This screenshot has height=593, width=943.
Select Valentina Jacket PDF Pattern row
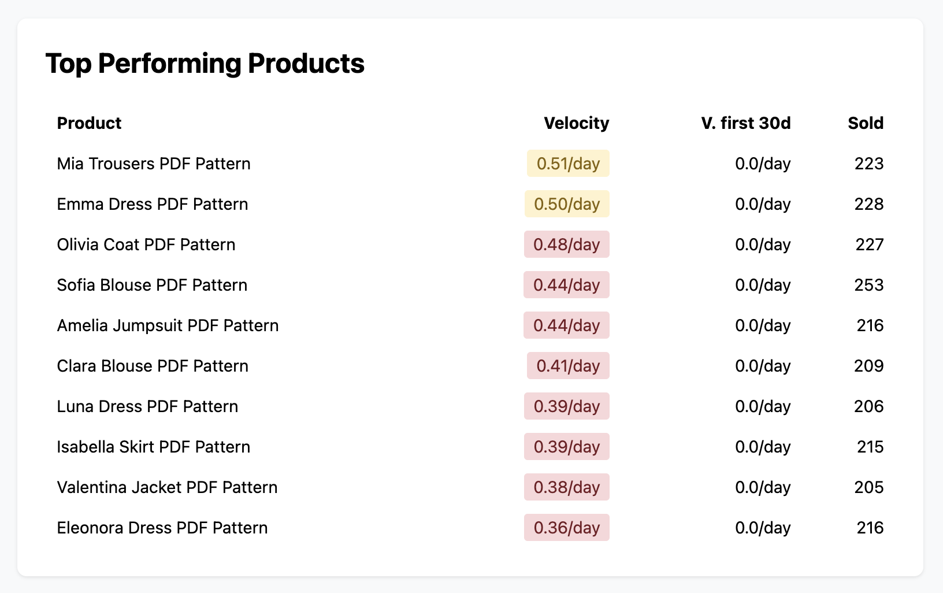[167, 487]
